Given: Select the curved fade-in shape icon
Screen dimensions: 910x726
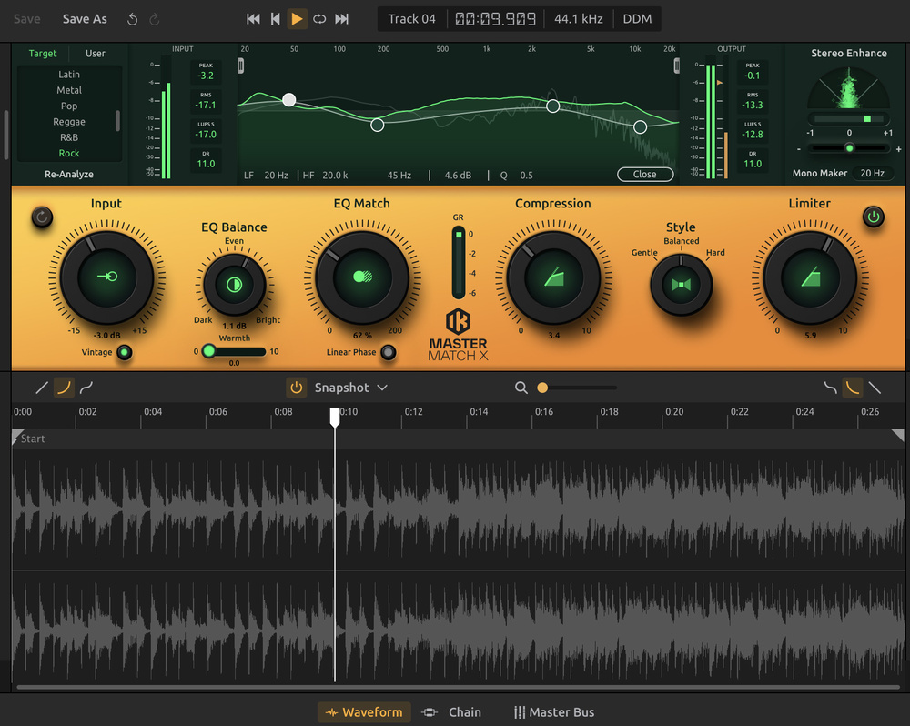Looking at the screenshot, I should click(x=64, y=388).
